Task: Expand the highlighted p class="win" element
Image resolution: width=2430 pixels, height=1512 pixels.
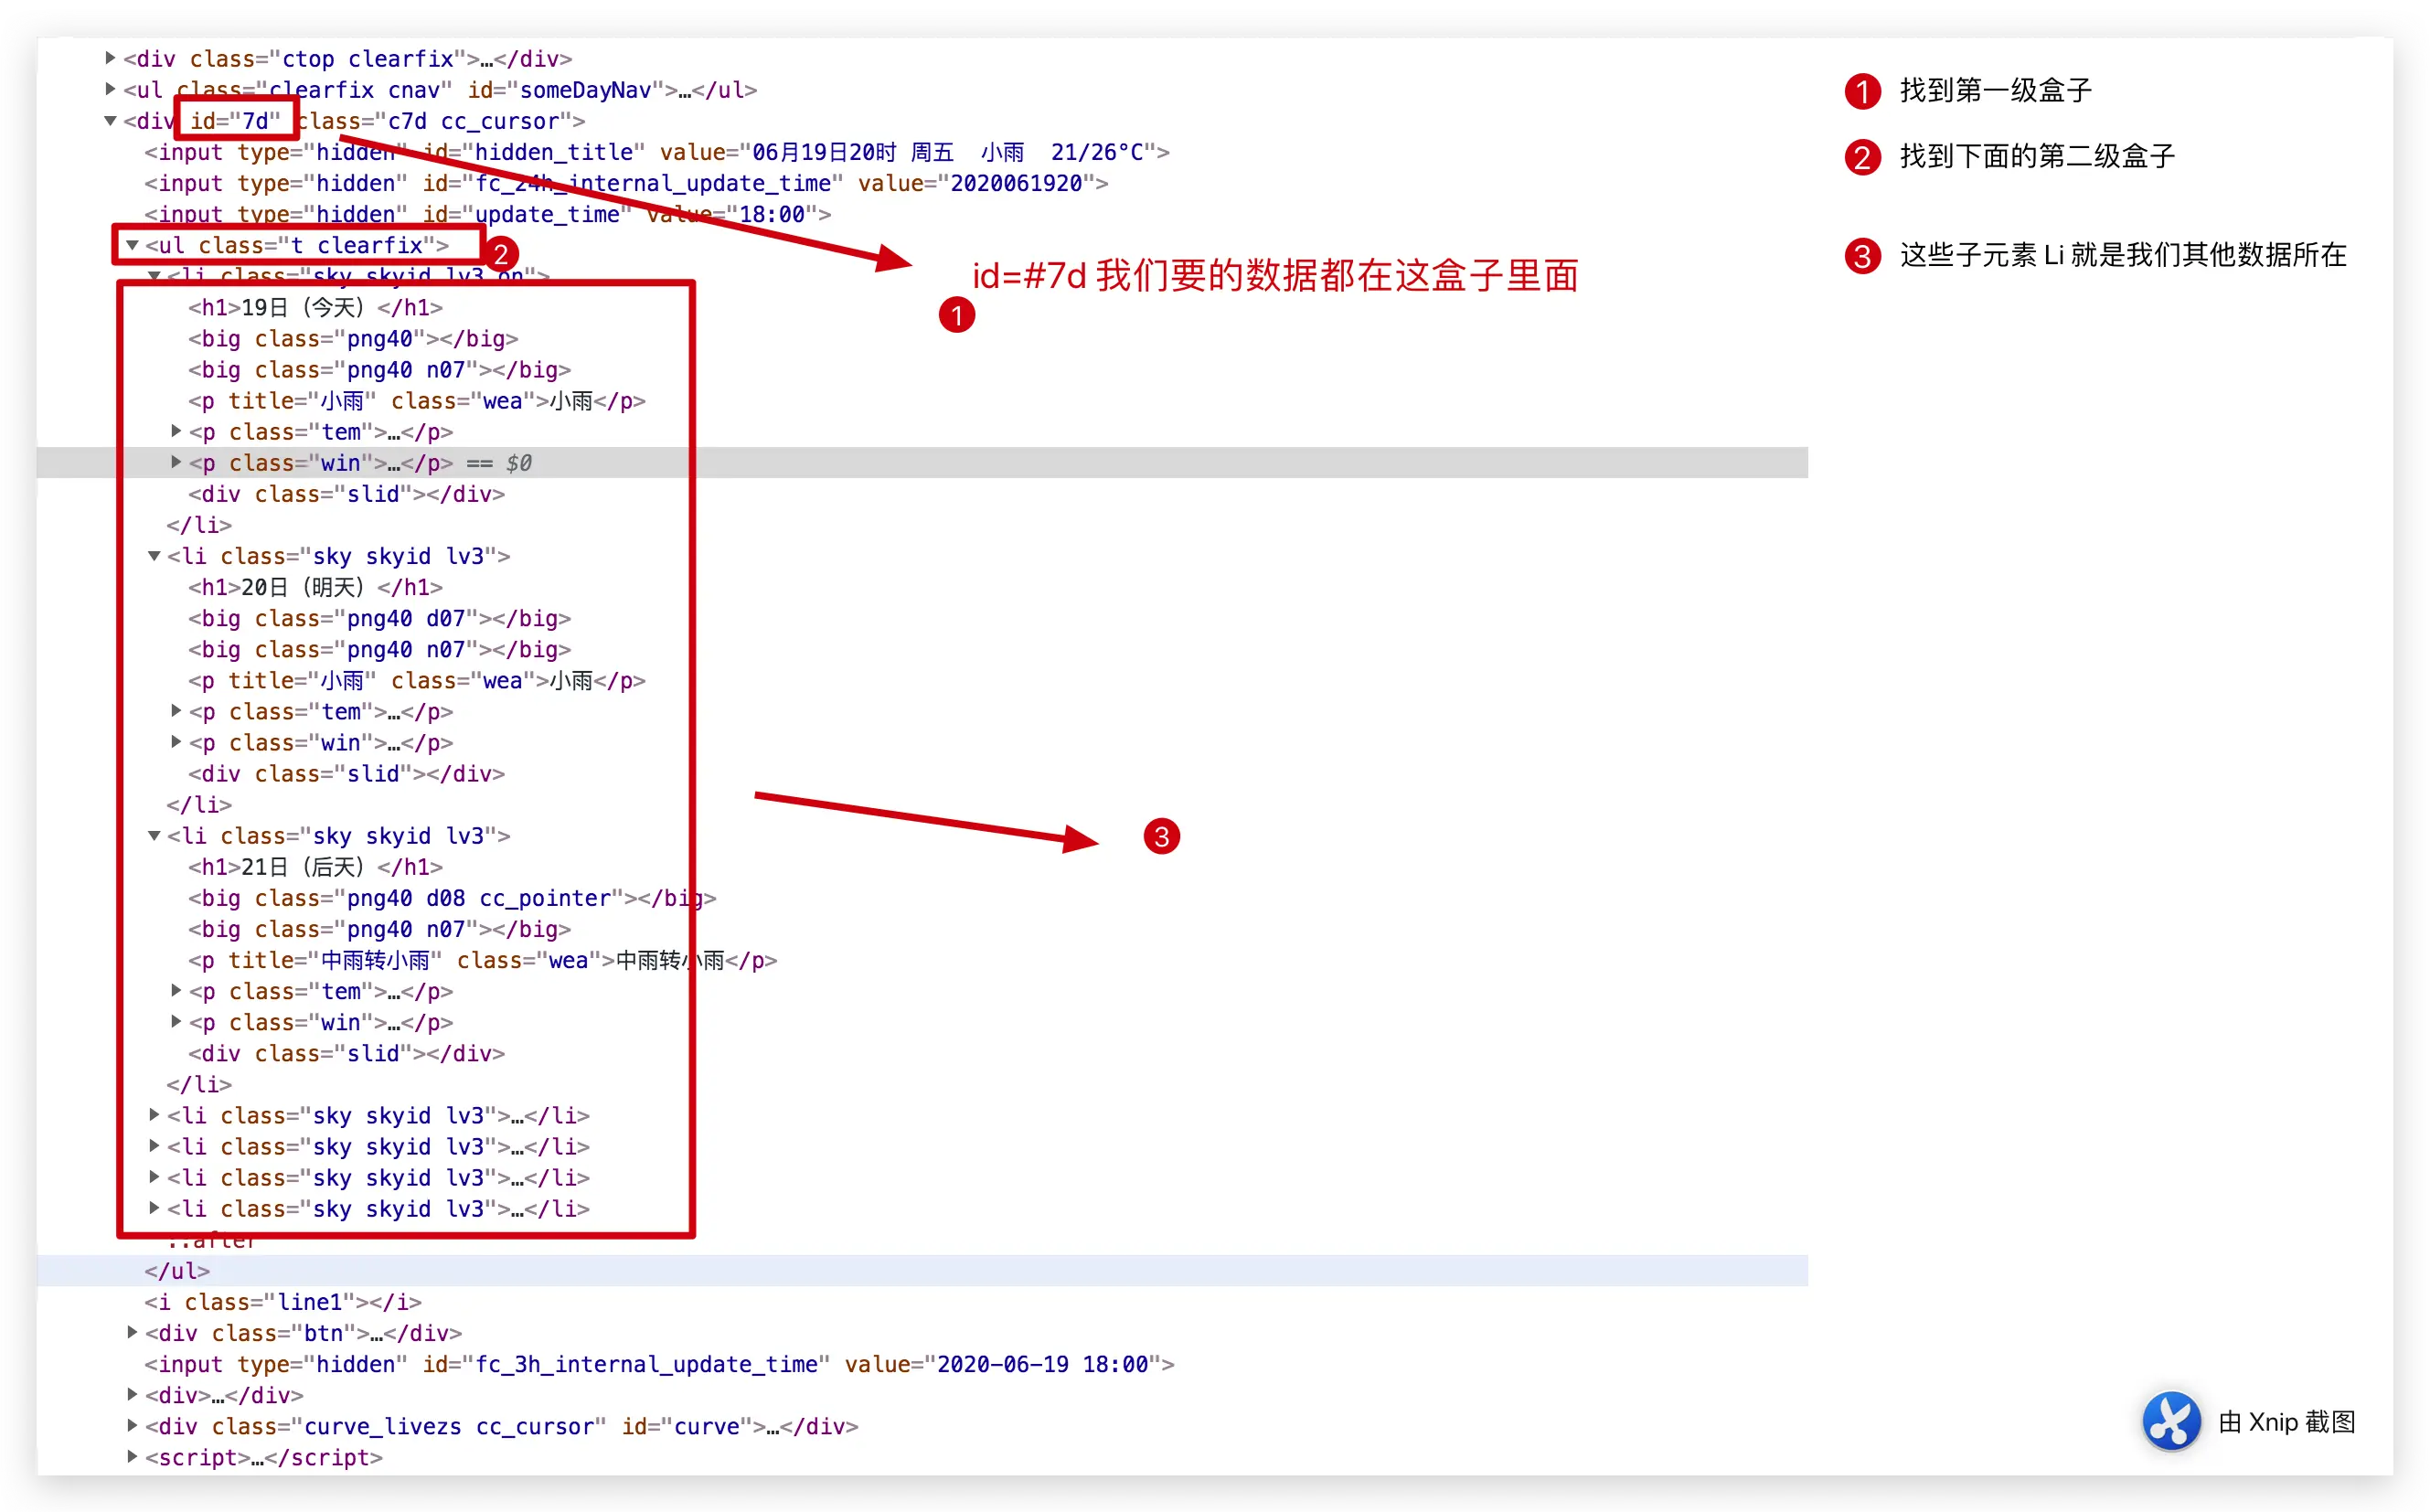Action: 176,462
